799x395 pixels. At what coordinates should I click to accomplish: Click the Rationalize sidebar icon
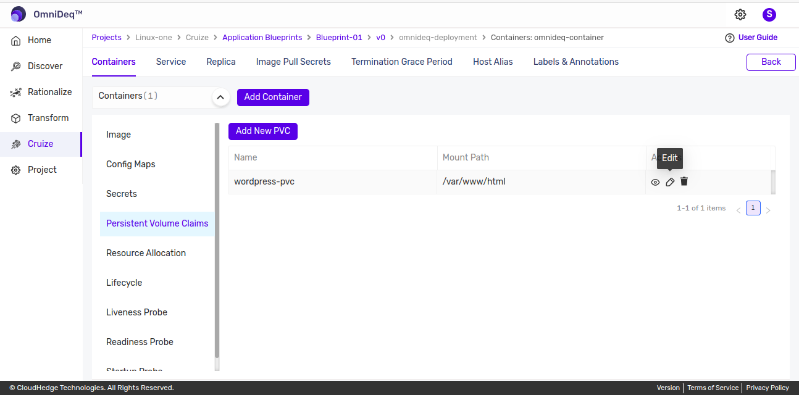16,92
